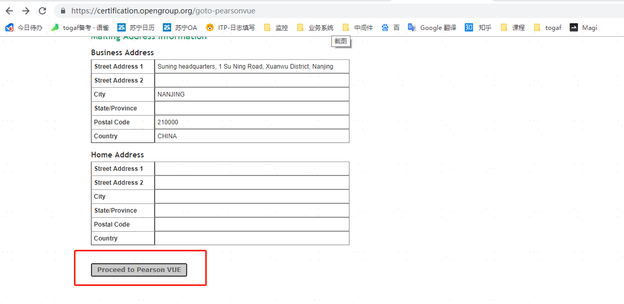Open the 业务系统 bookmark folder
Viewport: 624px width, 304px height.
click(315, 28)
